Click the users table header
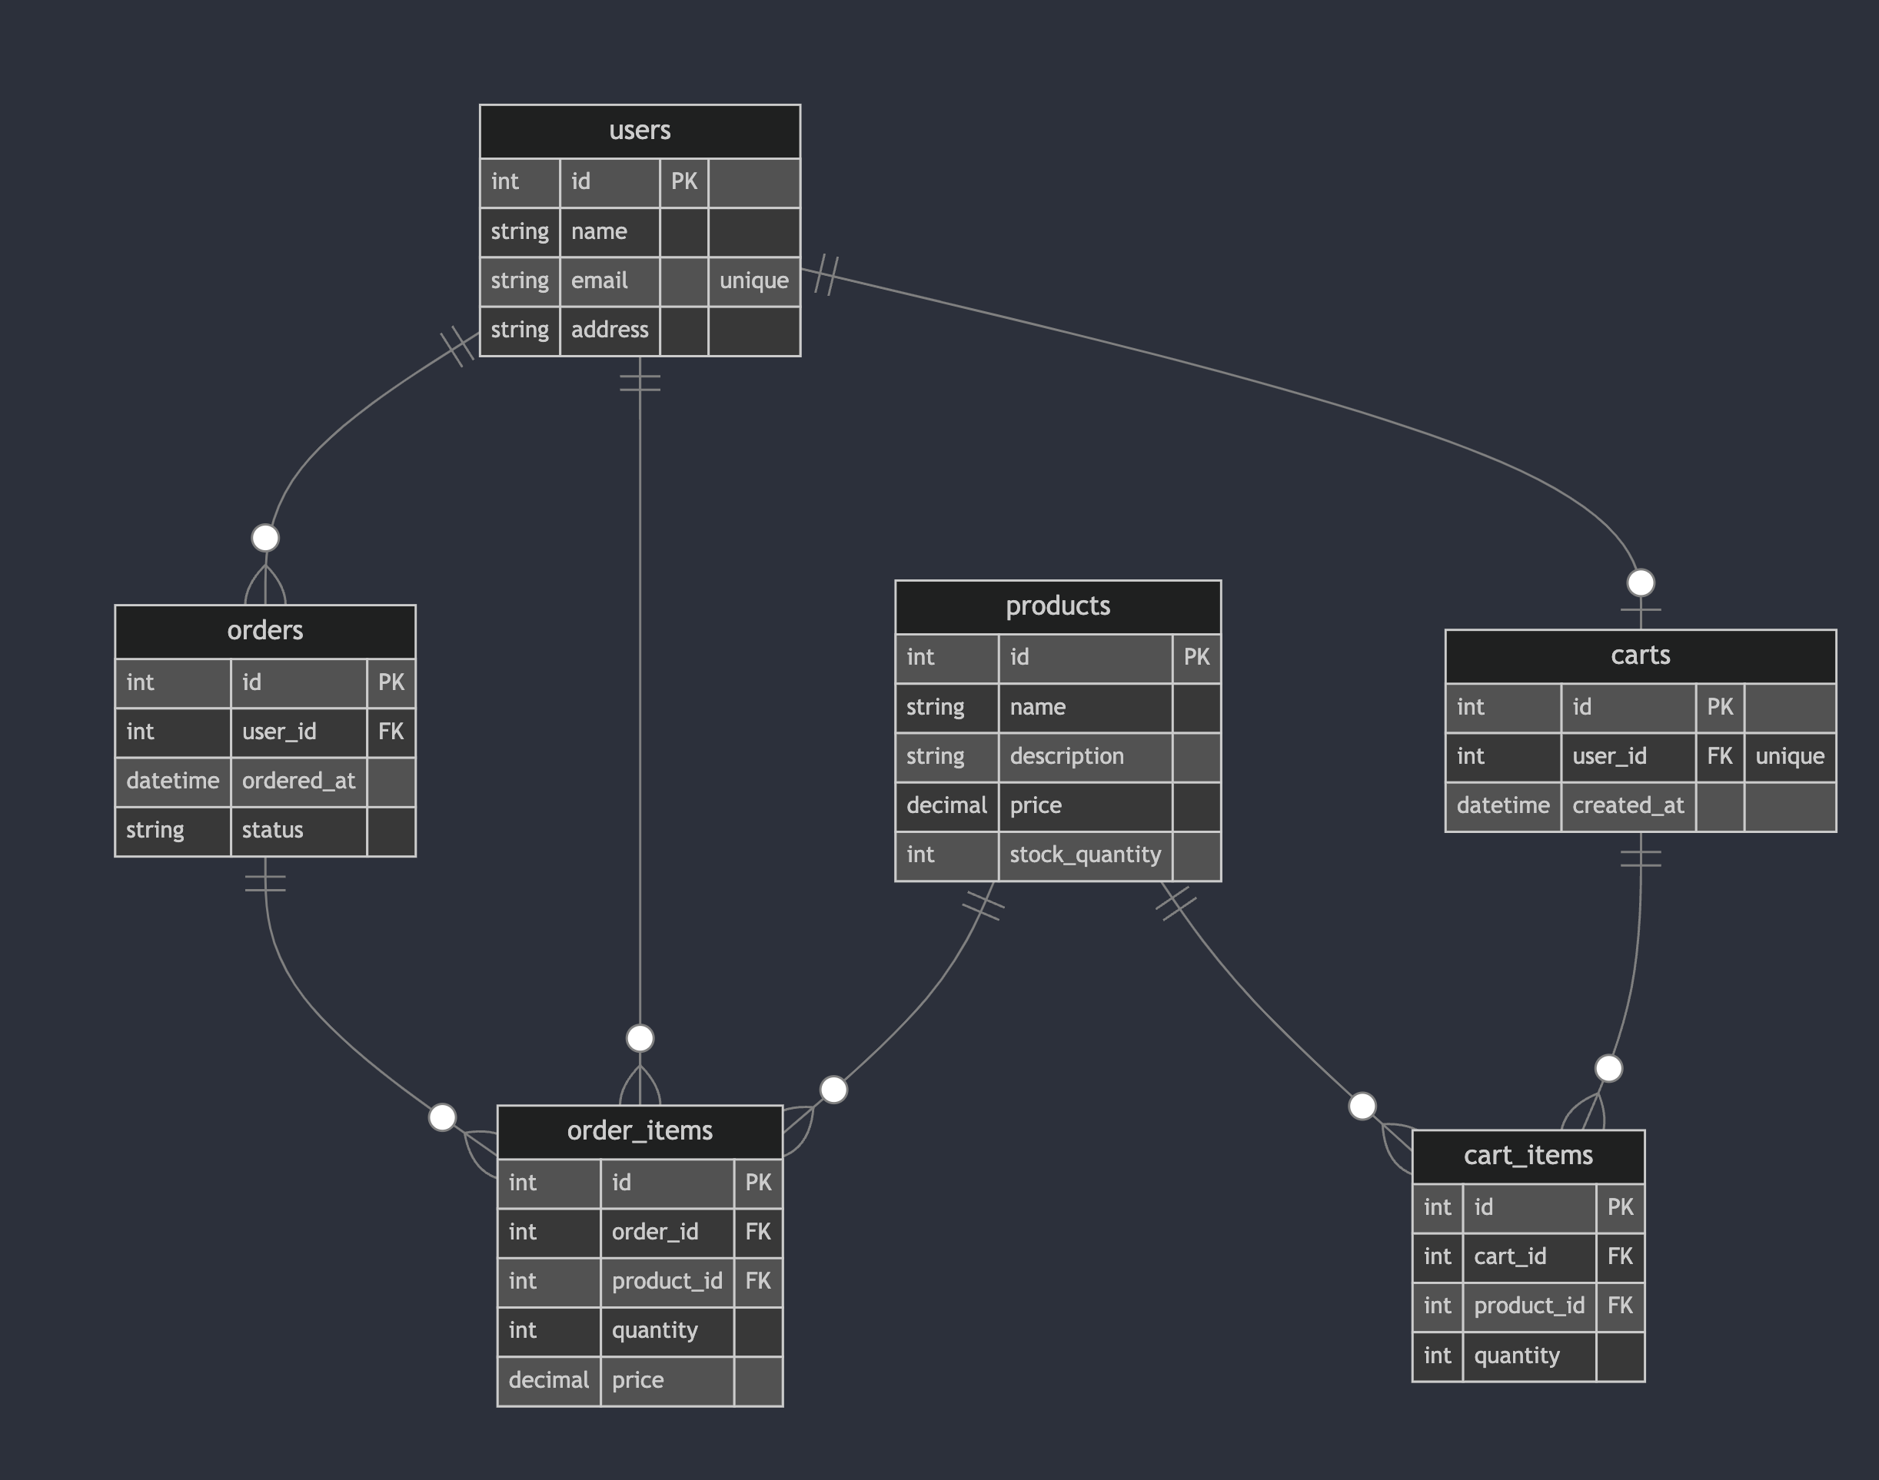 point(640,131)
